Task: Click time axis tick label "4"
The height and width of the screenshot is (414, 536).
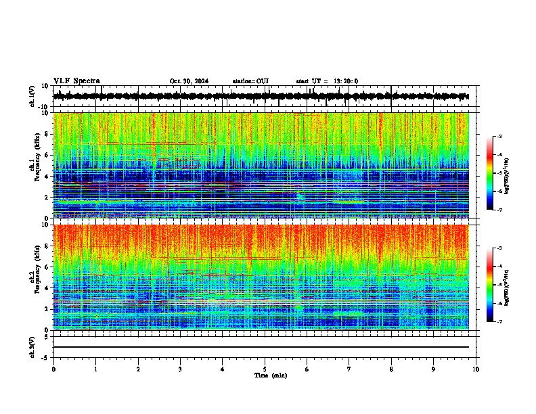Action: (223, 369)
